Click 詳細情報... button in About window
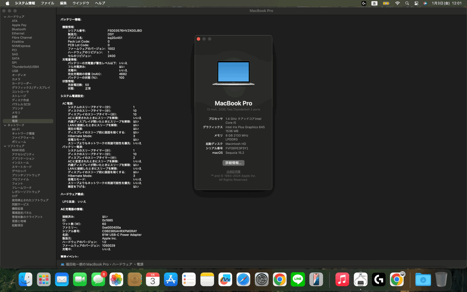The height and width of the screenshot is (292, 467). [x=233, y=163]
